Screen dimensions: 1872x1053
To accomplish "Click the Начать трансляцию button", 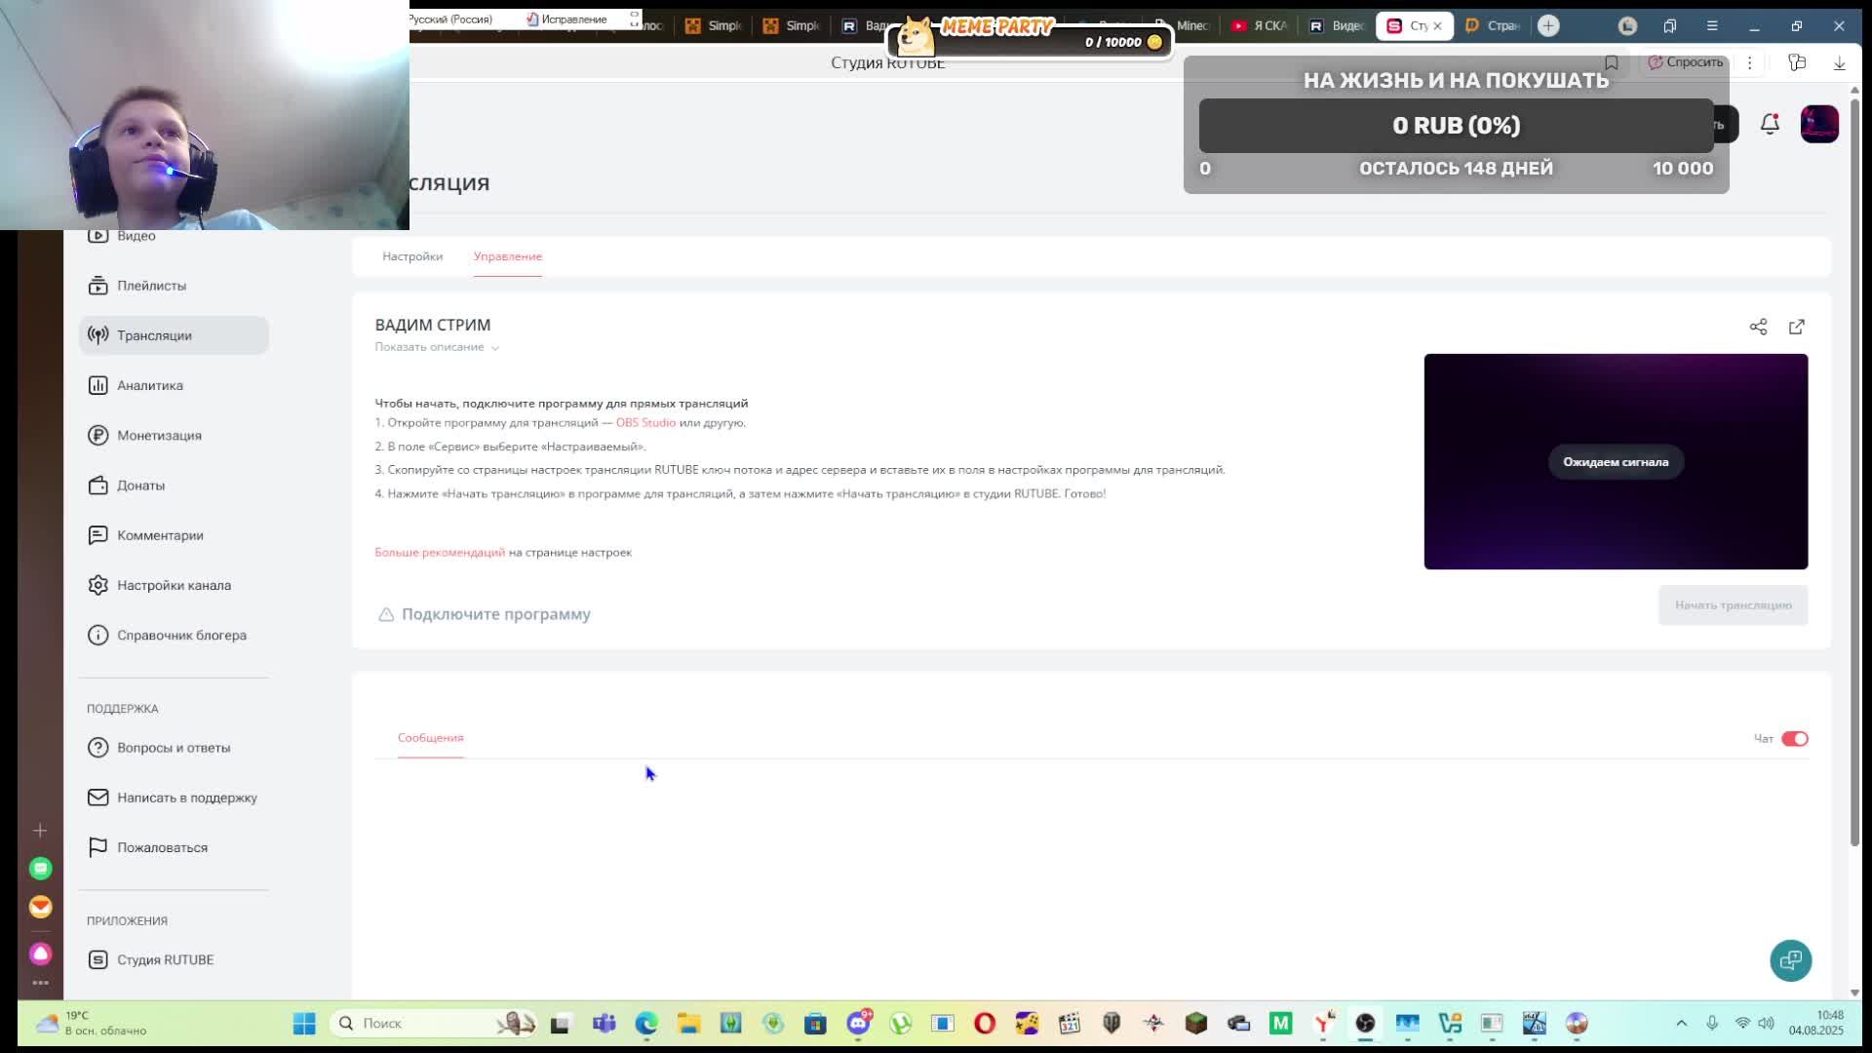I will pos(1733,605).
